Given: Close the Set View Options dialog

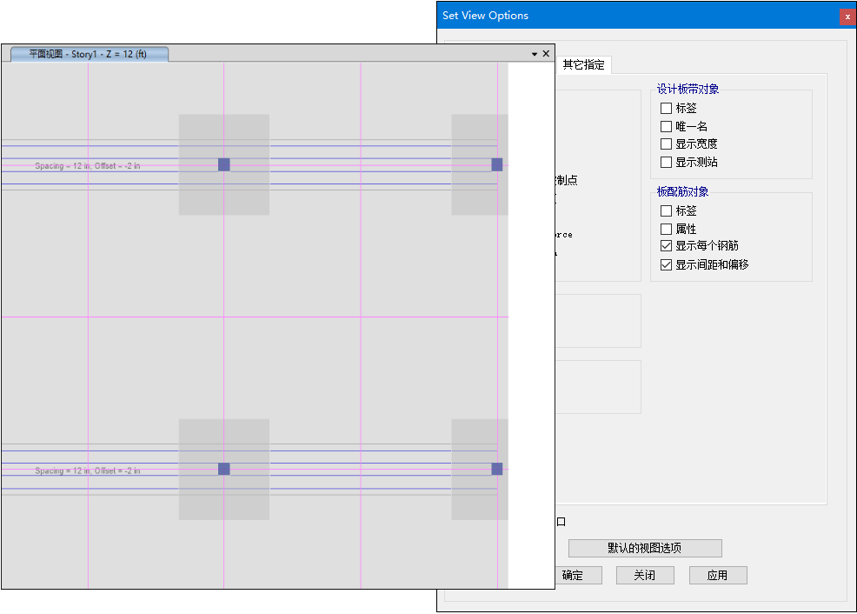Looking at the screenshot, I should point(847,16).
